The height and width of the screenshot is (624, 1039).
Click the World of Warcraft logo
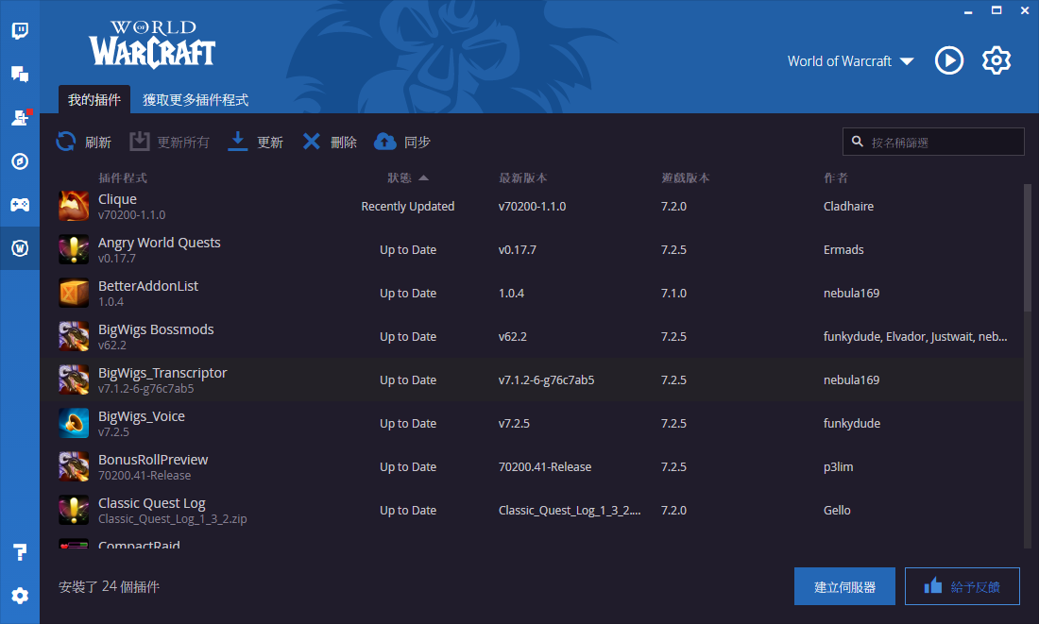click(x=152, y=44)
